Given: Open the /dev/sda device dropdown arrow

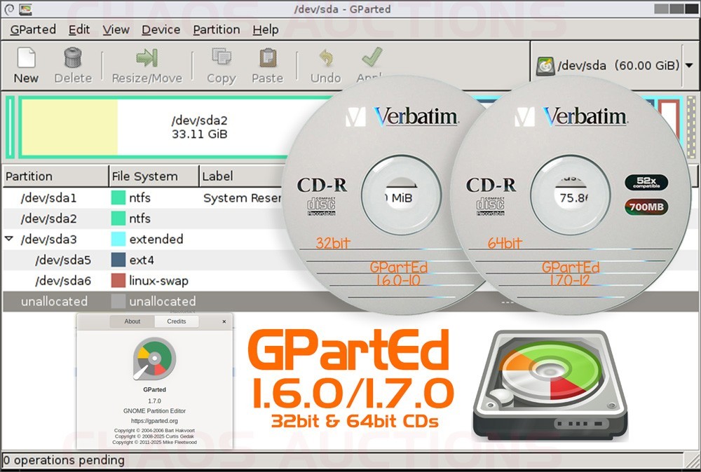Looking at the screenshot, I should (x=689, y=66).
